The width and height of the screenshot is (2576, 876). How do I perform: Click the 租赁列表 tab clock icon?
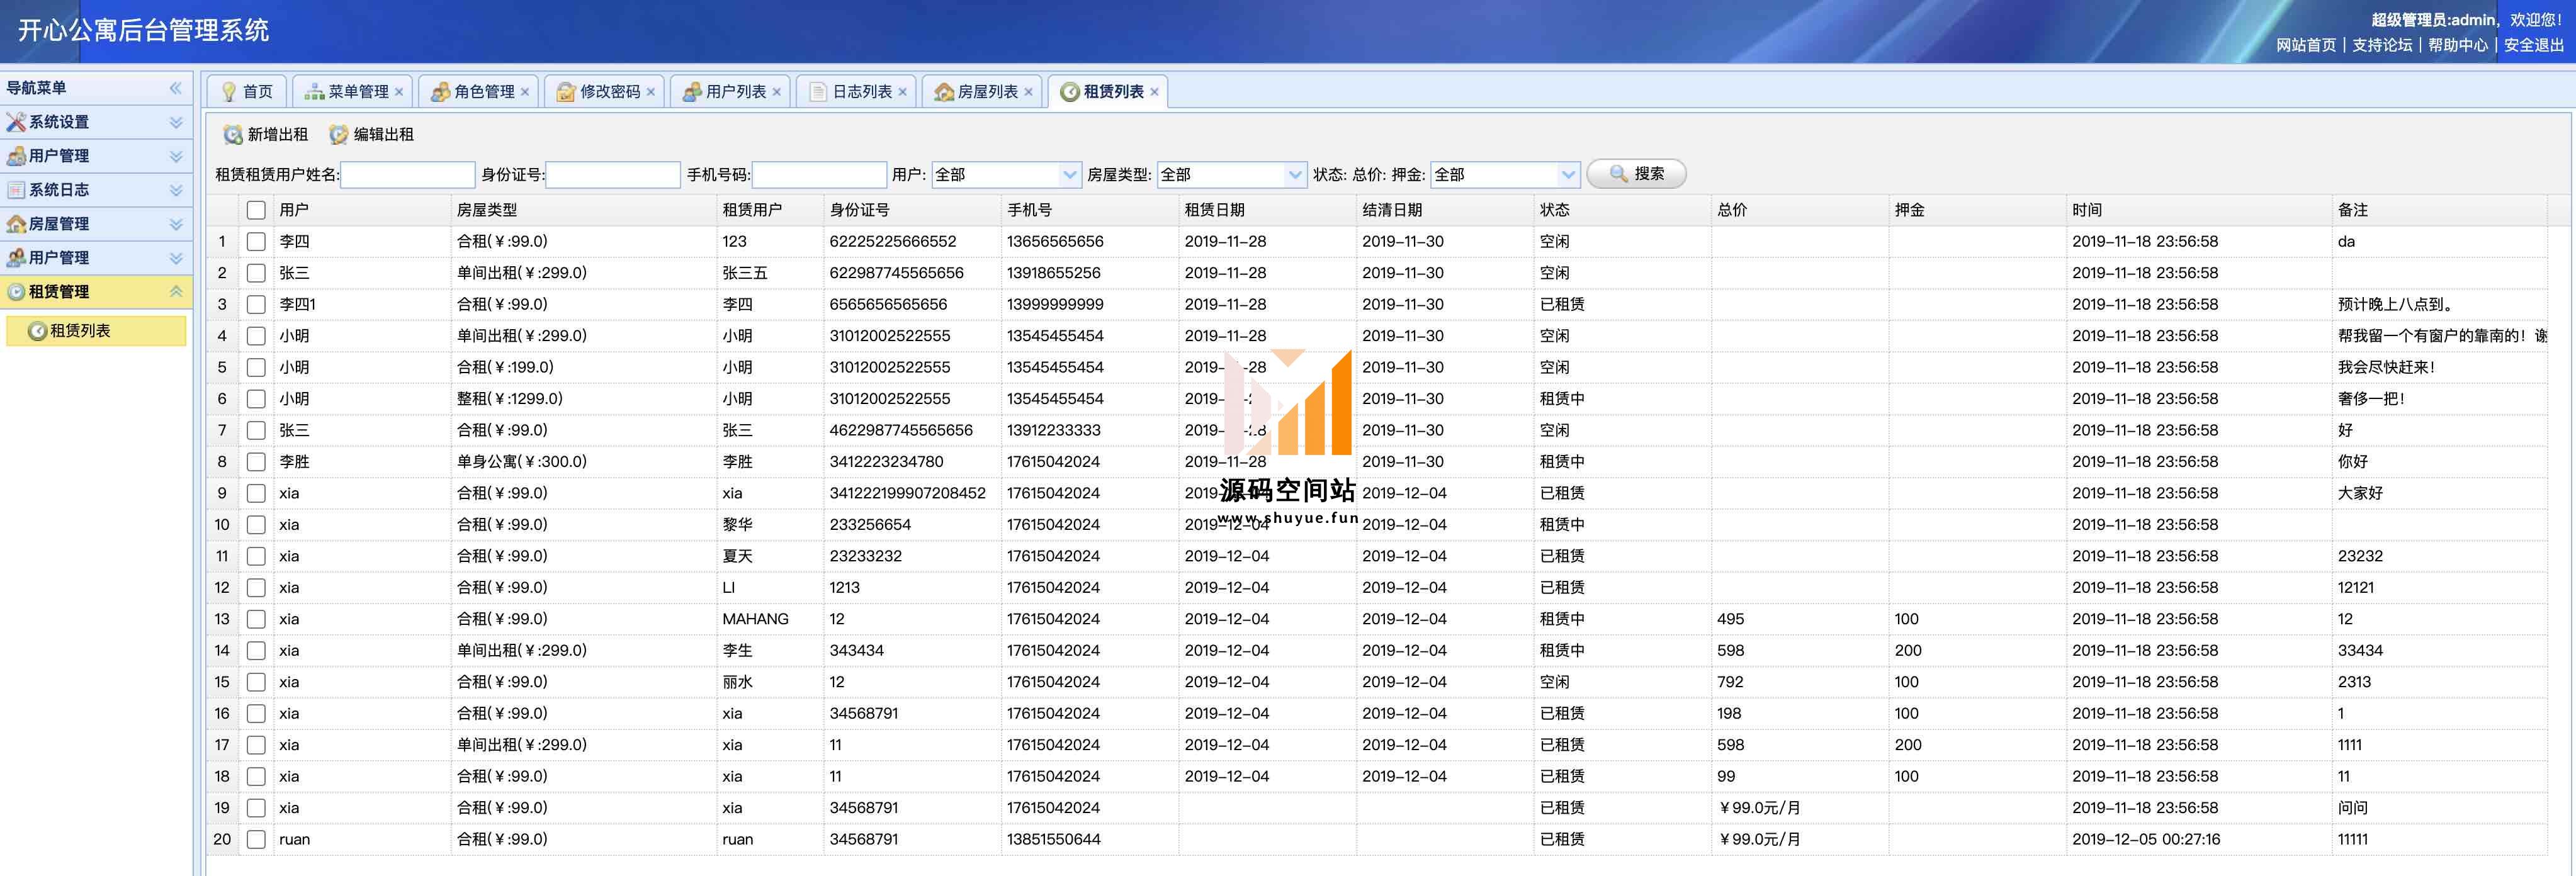click(x=1070, y=91)
